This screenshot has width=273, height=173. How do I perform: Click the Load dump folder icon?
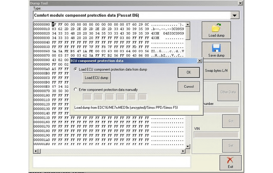(x=216, y=28)
